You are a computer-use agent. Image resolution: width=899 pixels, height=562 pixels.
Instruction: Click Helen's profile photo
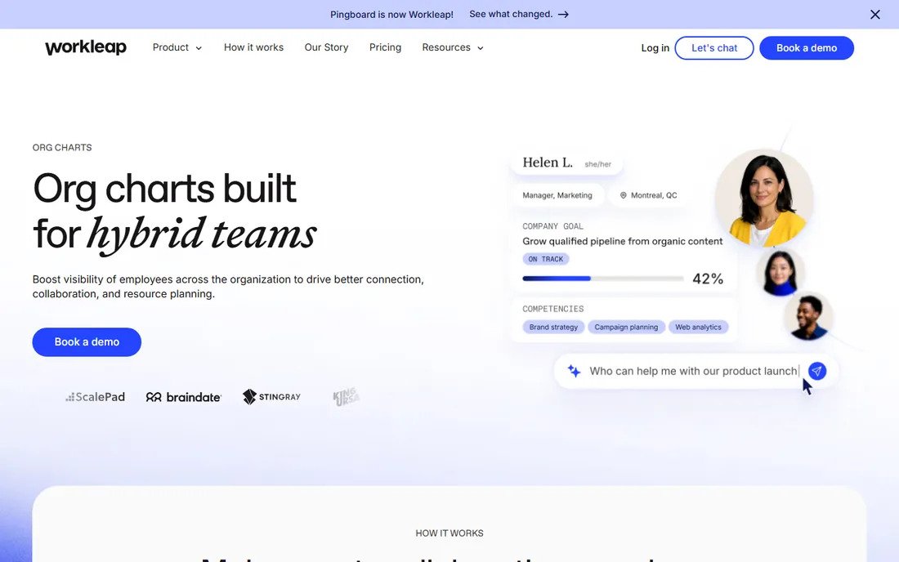(764, 198)
